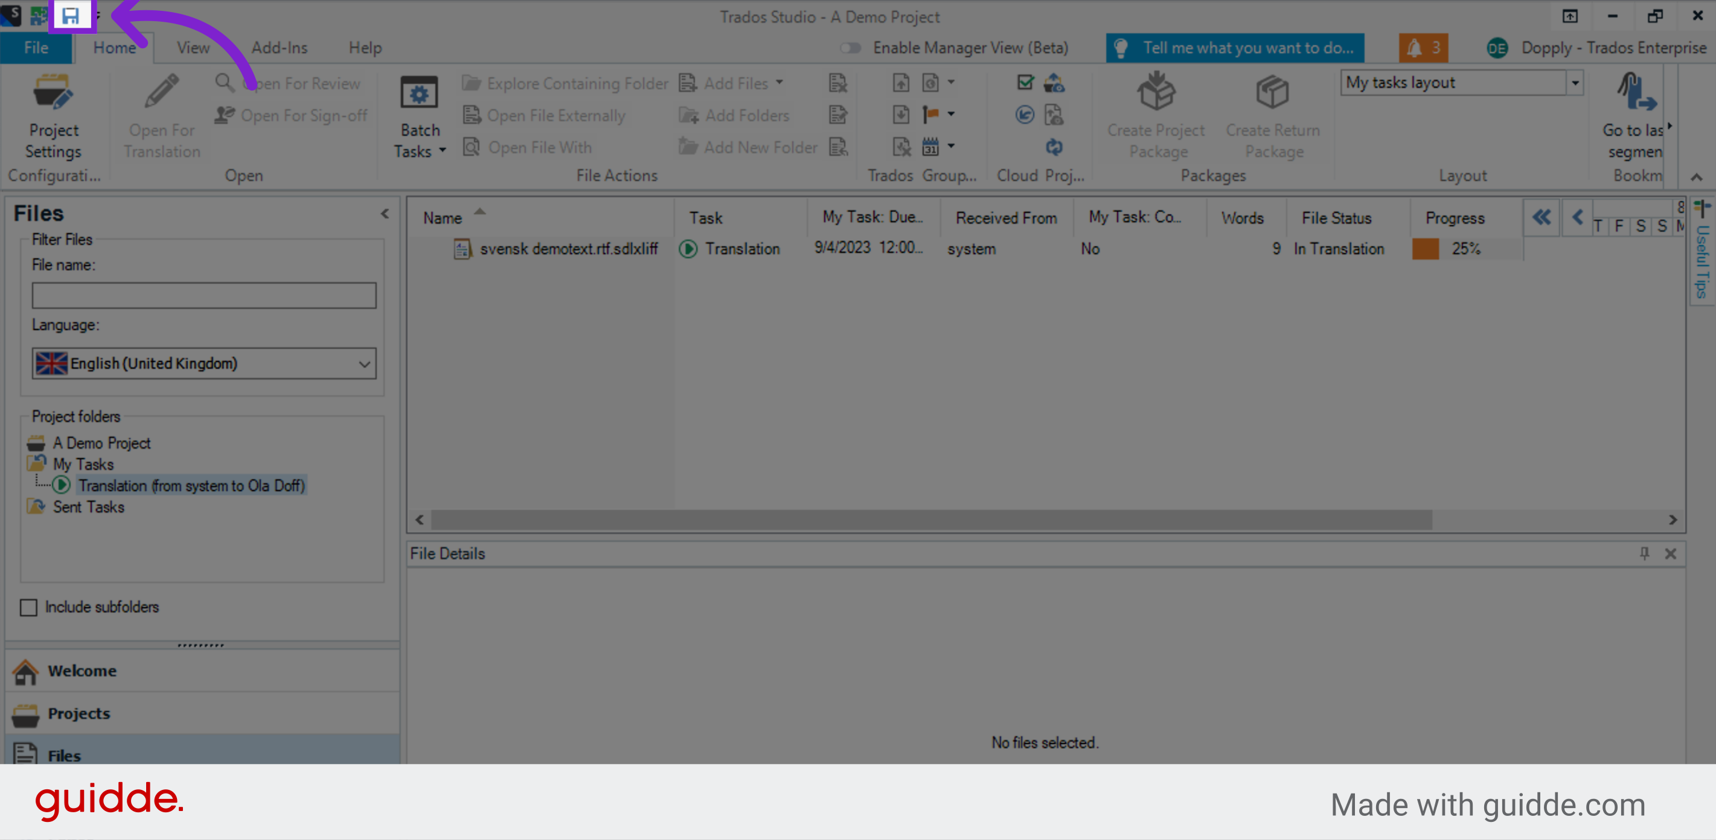Switch to the Help tab

point(365,48)
